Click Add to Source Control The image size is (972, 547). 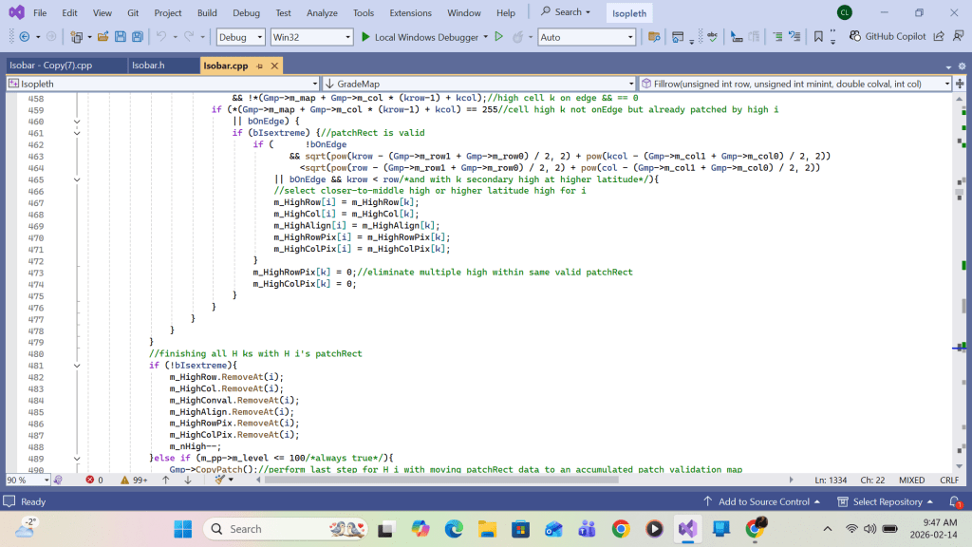764,501
